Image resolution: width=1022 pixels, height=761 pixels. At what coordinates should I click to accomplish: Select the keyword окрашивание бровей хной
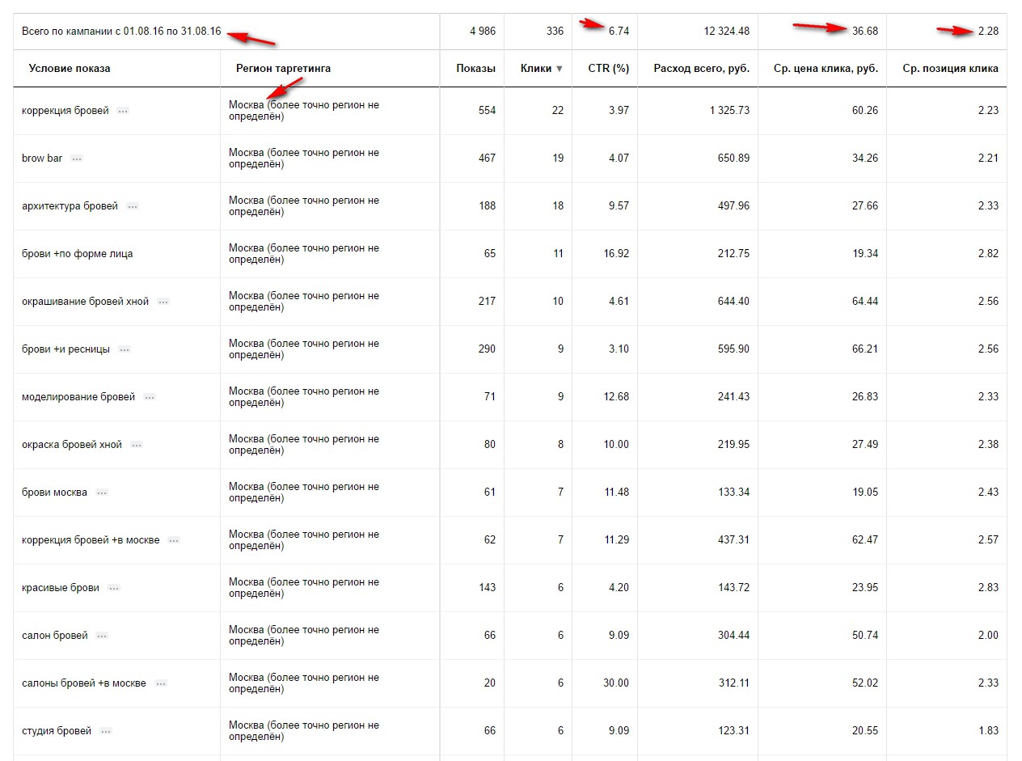pyautogui.click(x=86, y=302)
